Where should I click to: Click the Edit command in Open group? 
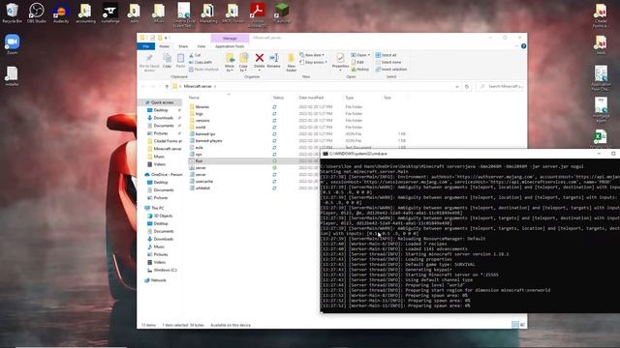click(357, 62)
